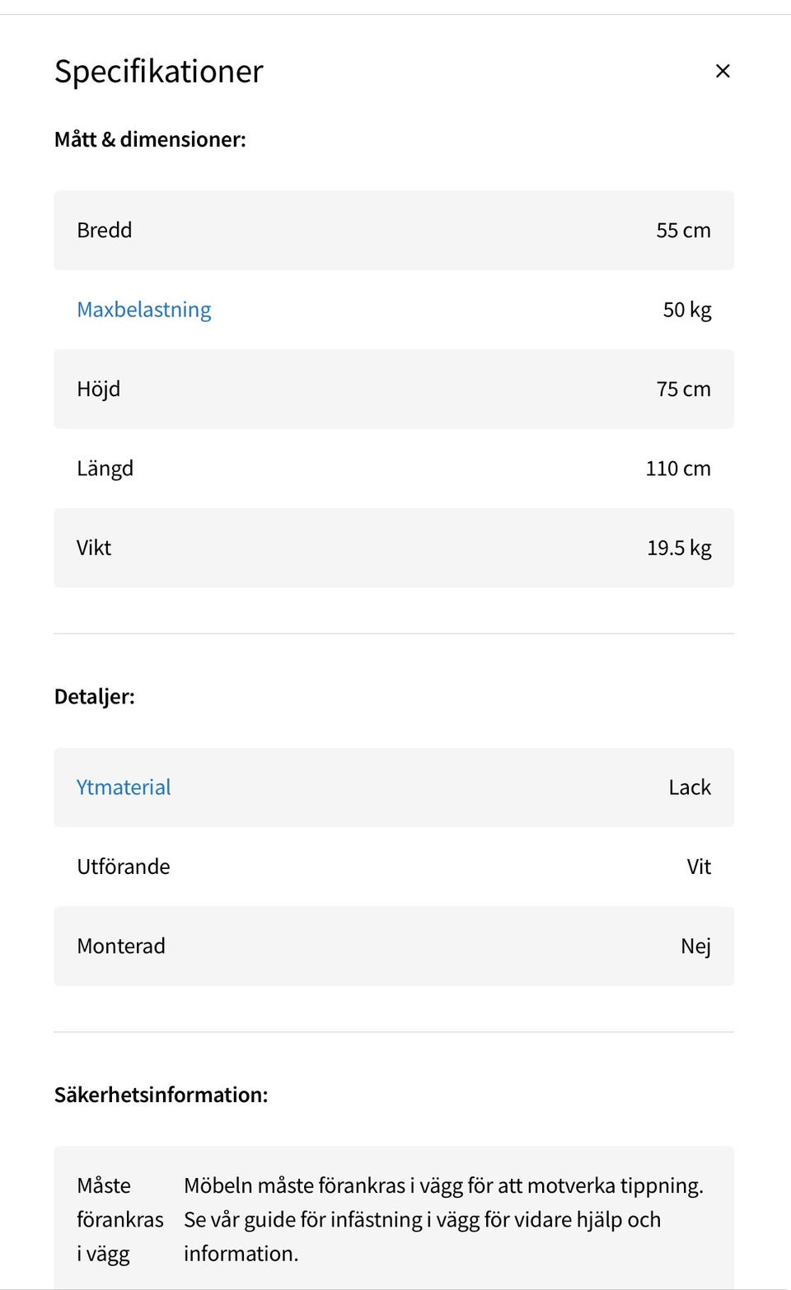Select the Mått & dimensioner heading
Viewport: 791px width, 1290px height.
tap(150, 139)
